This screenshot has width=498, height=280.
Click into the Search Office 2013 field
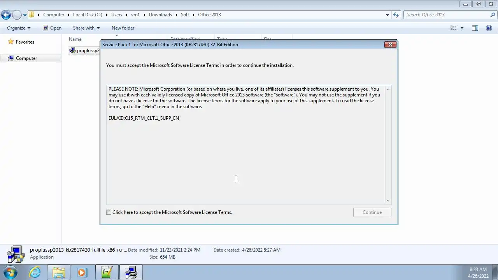coord(447,15)
